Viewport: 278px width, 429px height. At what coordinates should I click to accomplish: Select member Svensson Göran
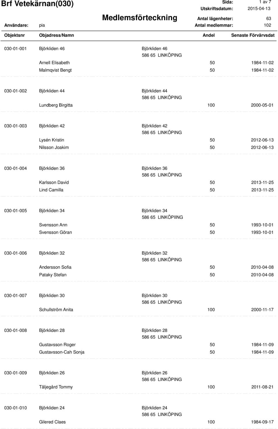click(56, 232)
